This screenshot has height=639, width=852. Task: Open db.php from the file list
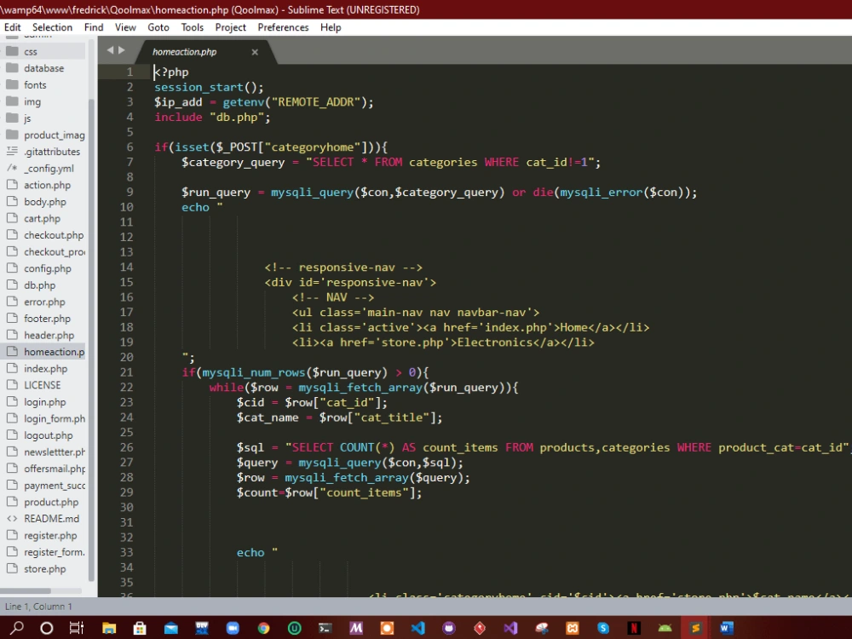pos(40,285)
